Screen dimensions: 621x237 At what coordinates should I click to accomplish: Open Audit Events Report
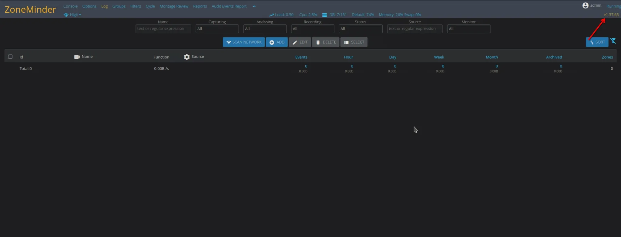pyautogui.click(x=229, y=6)
